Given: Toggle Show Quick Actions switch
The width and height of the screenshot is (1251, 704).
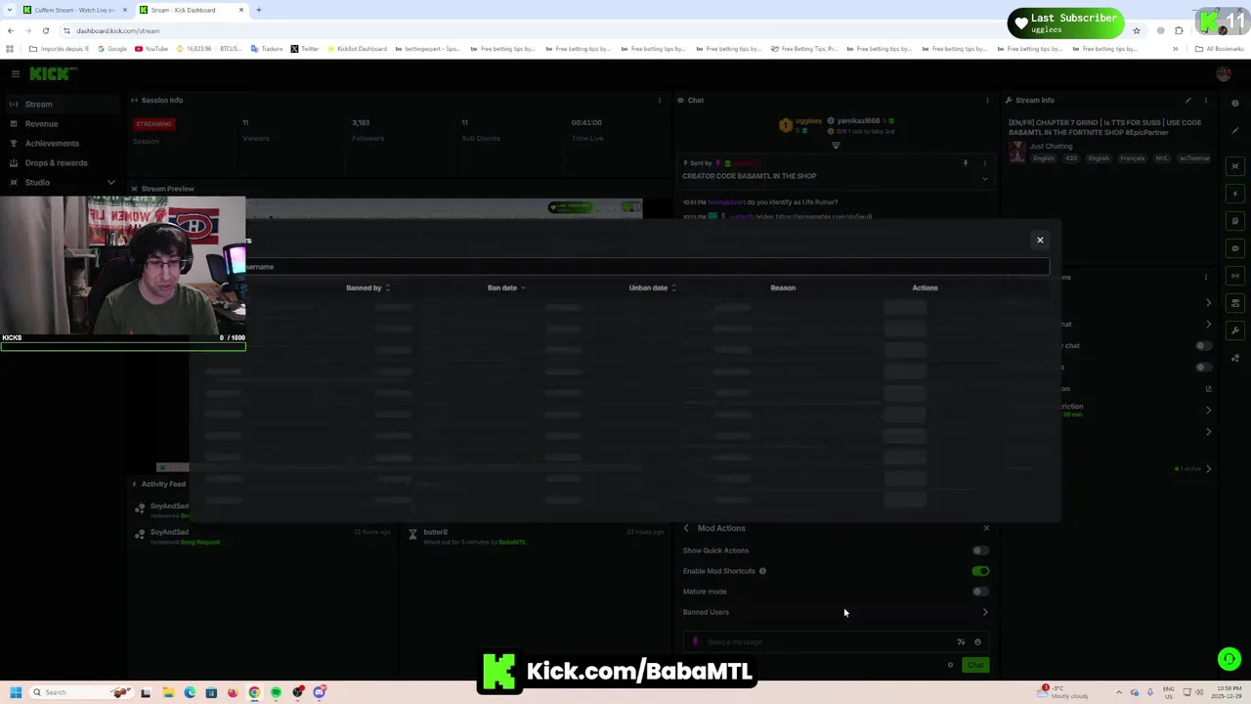Looking at the screenshot, I should pos(980,550).
